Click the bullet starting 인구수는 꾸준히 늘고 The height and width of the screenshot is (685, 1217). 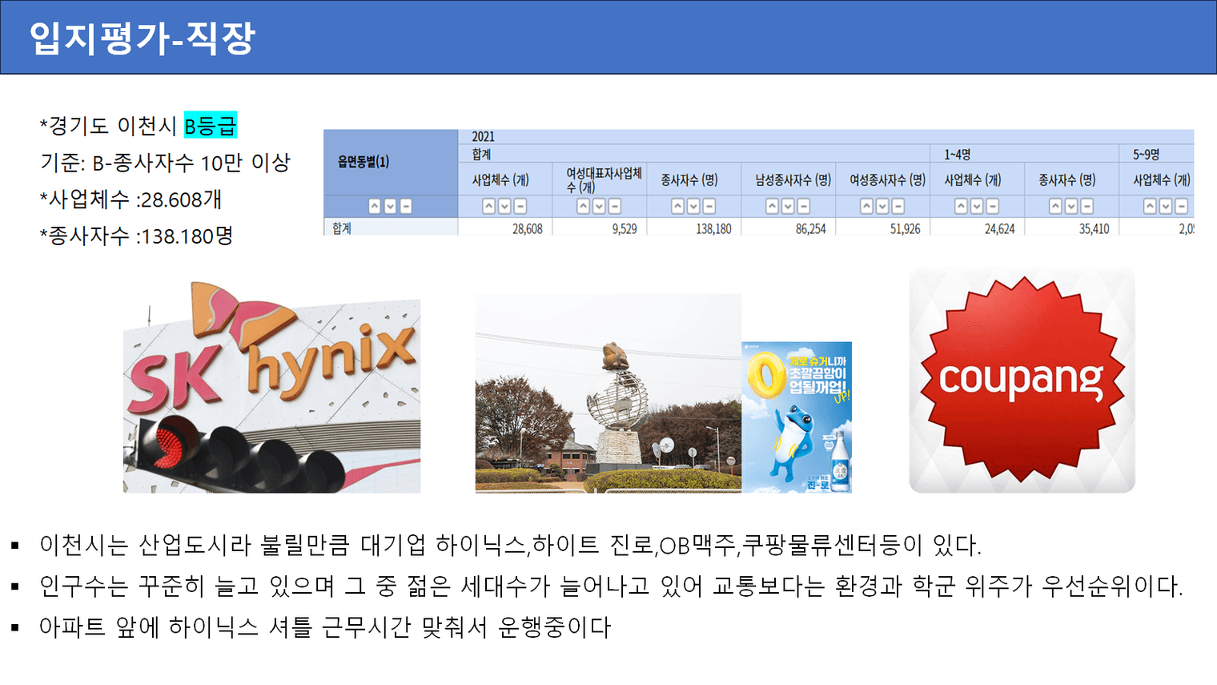[x=611, y=586]
